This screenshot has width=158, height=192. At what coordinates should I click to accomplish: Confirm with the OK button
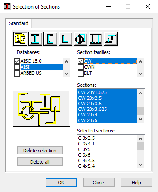click(x=61, y=183)
